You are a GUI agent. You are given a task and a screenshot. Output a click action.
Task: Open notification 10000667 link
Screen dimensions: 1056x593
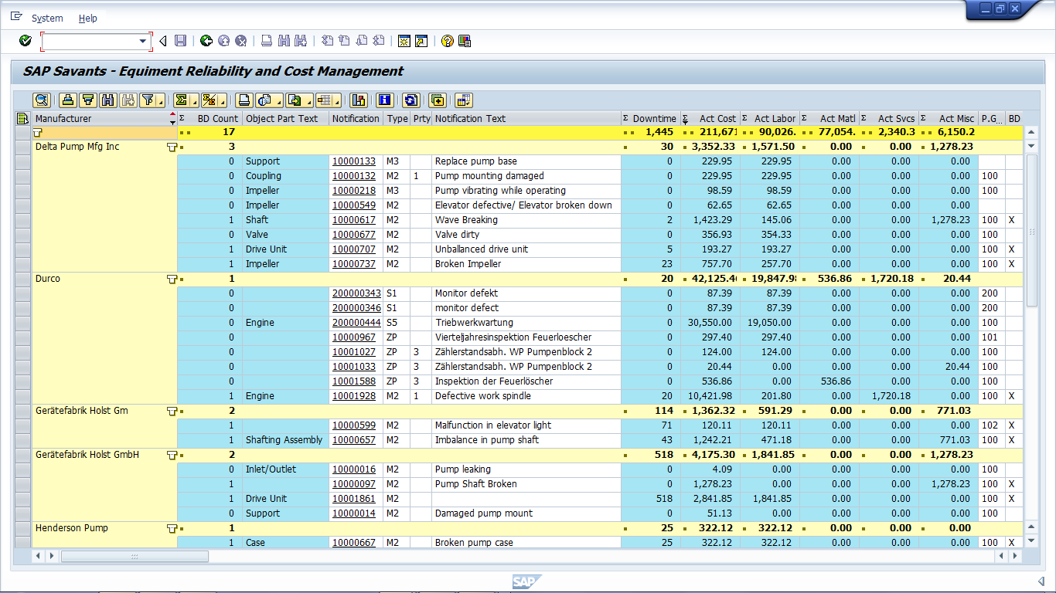coord(354,543)
